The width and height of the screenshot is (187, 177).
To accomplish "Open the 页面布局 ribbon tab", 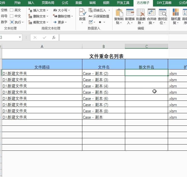I will pyautogui.click(x=48, y=3).
